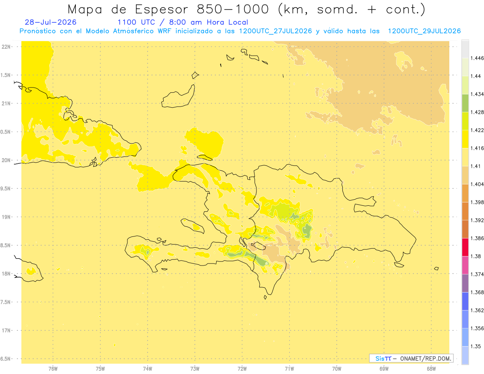Click the time "1100 UTC / 8:00 am Hora Local"
The image size is (484, 374).
(183, 23)
